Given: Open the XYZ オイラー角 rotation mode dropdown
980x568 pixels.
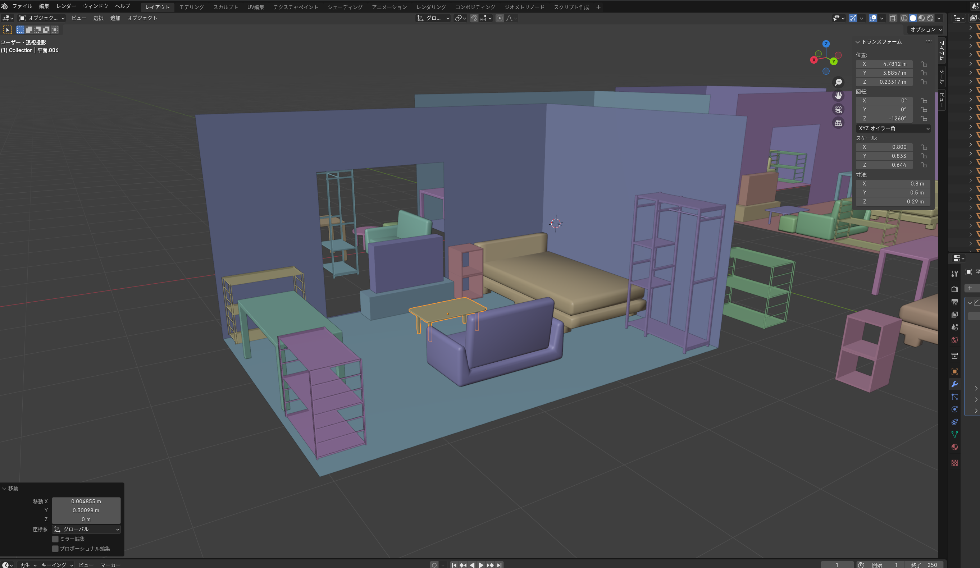Looking at the screenshot, I should [x=893, y=128].
